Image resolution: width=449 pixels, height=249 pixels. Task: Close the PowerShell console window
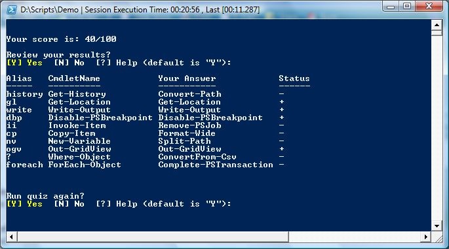(x=429, y=7)
